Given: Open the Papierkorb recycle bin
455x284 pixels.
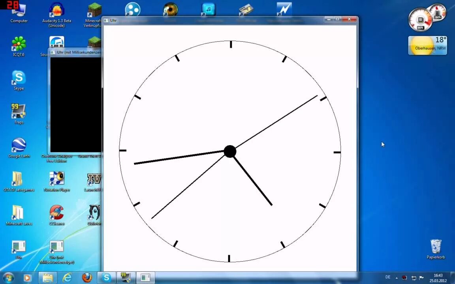Looking at the screenshot, I should click(436, 249).
